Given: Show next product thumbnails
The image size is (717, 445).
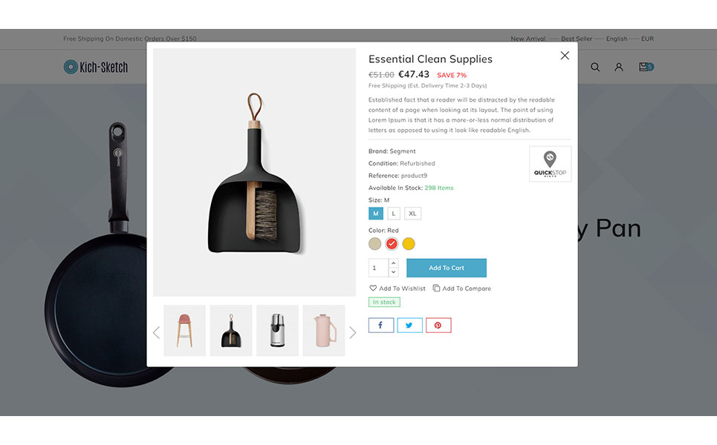Looking at the screenshot, I should [352, 332].
